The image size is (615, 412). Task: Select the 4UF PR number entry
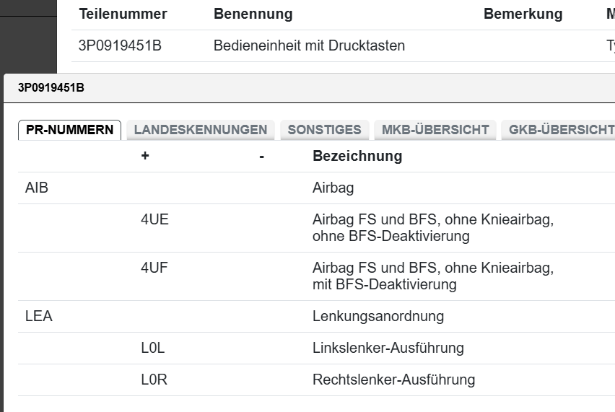(x=154, y=268)
